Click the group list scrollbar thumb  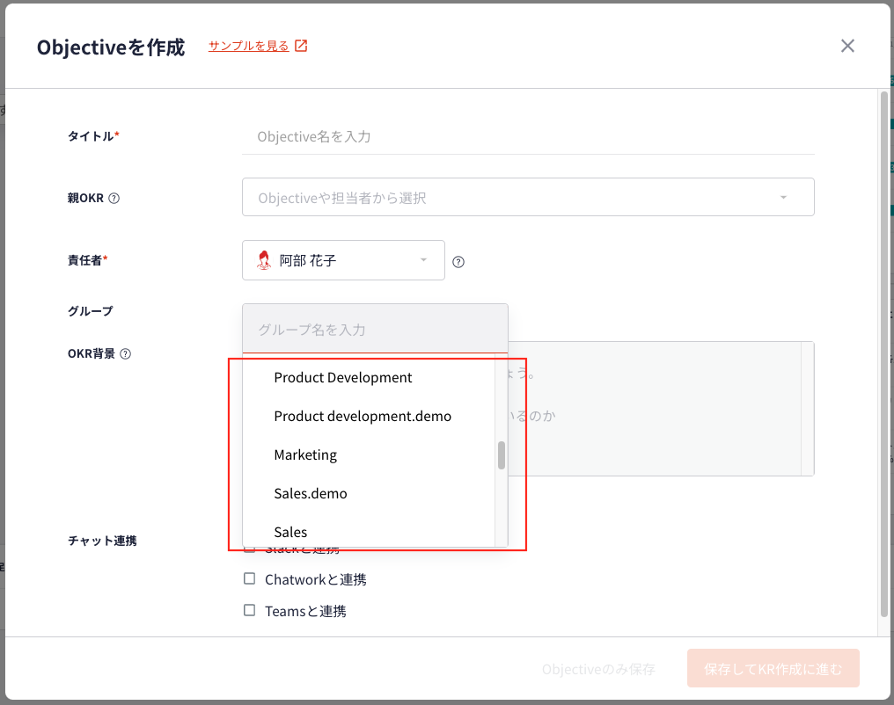click(x=502, y=455)
